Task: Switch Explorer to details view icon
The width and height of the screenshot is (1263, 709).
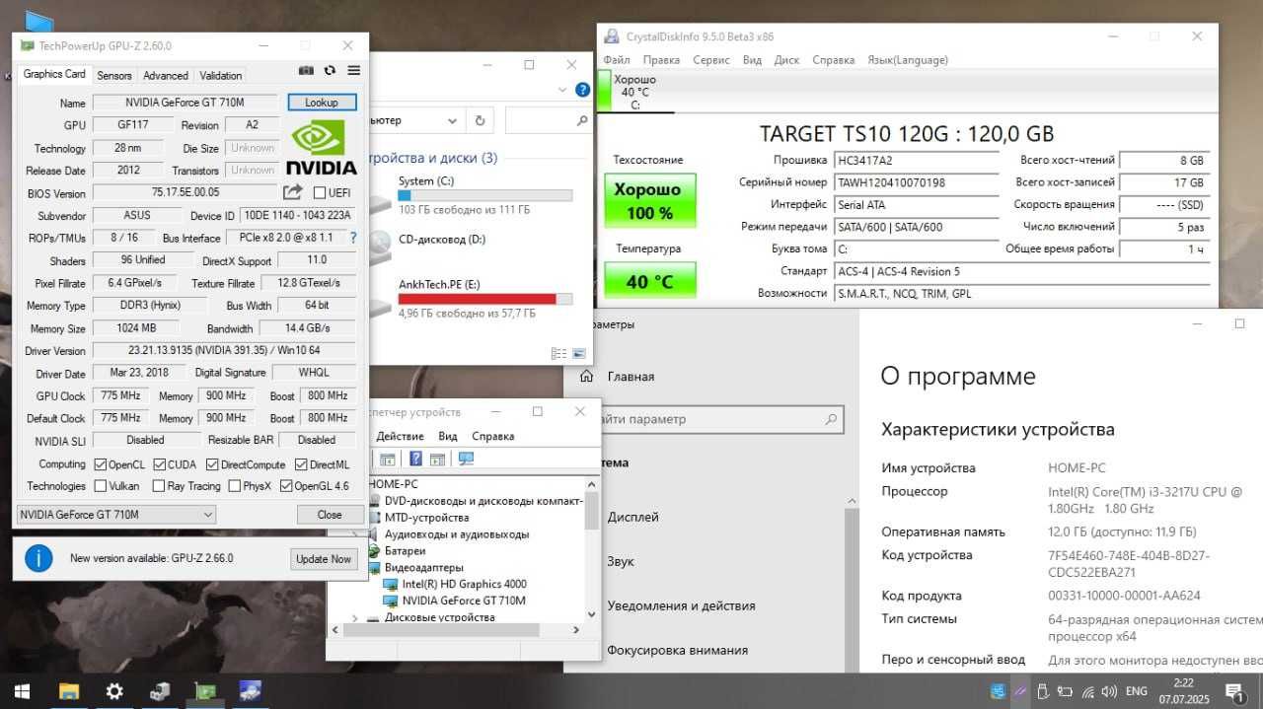Action: point(559,354)
